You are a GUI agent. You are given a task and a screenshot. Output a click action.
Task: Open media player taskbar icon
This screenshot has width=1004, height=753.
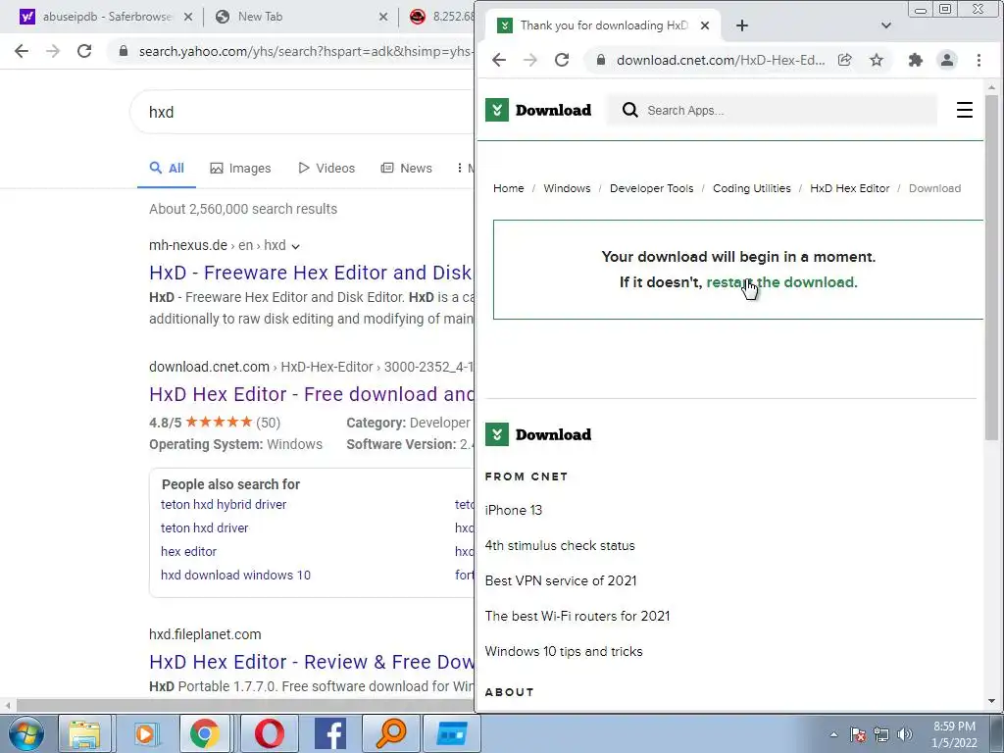pos(145,733)
